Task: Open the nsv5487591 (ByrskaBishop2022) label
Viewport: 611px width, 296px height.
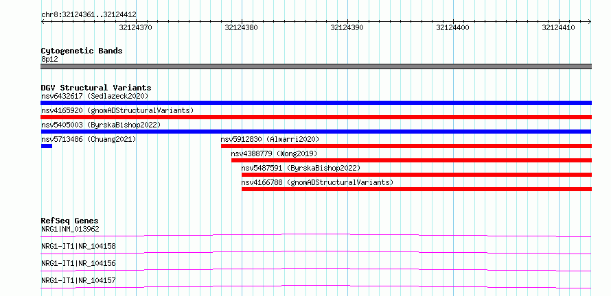Action: coord(301,168)
